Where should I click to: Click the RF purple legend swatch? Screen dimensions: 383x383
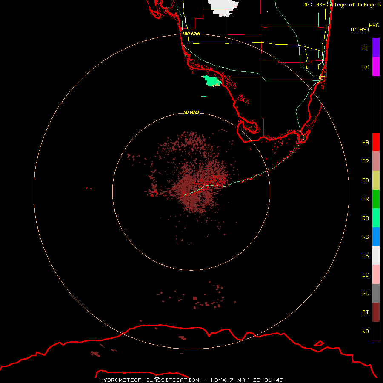[376, 48]
